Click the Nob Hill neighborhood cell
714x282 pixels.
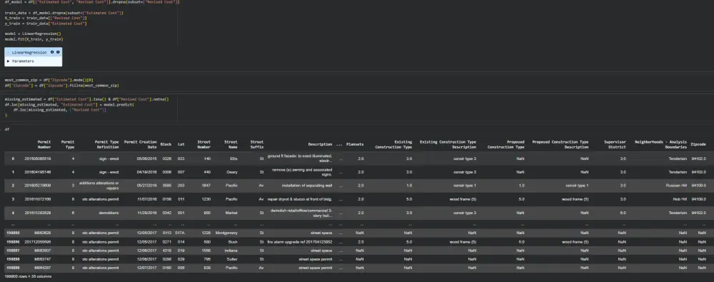680,199
